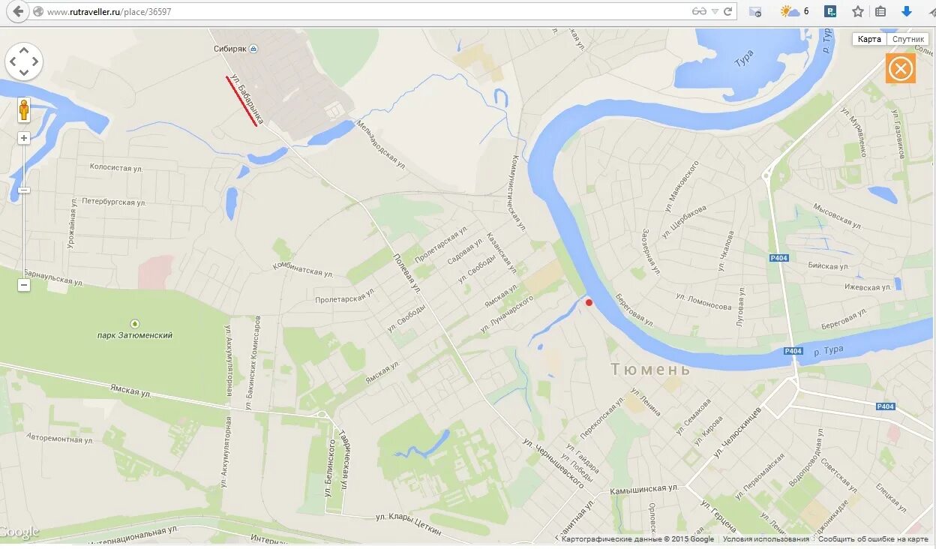Open the URL history dropdown arrow
The image size is (936, 549).
click(x=715, y=11)
